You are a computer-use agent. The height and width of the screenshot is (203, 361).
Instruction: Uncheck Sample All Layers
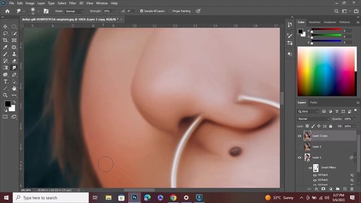(142, 11)
